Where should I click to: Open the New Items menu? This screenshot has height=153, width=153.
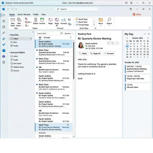pyautogui.click(x=19, y=22)
